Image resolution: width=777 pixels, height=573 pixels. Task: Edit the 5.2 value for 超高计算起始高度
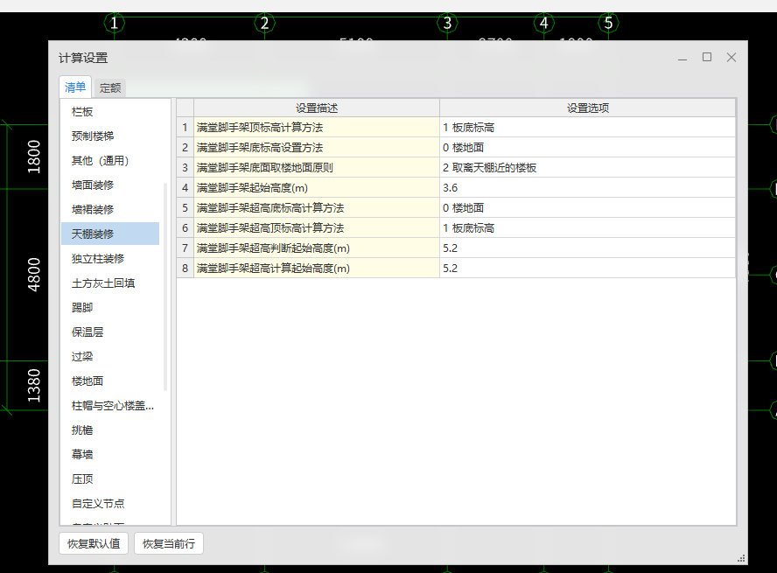tap(587, 269)
